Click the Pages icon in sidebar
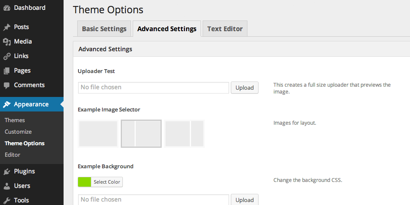Screen dimensions: 410x205 (x=7, y=71)
